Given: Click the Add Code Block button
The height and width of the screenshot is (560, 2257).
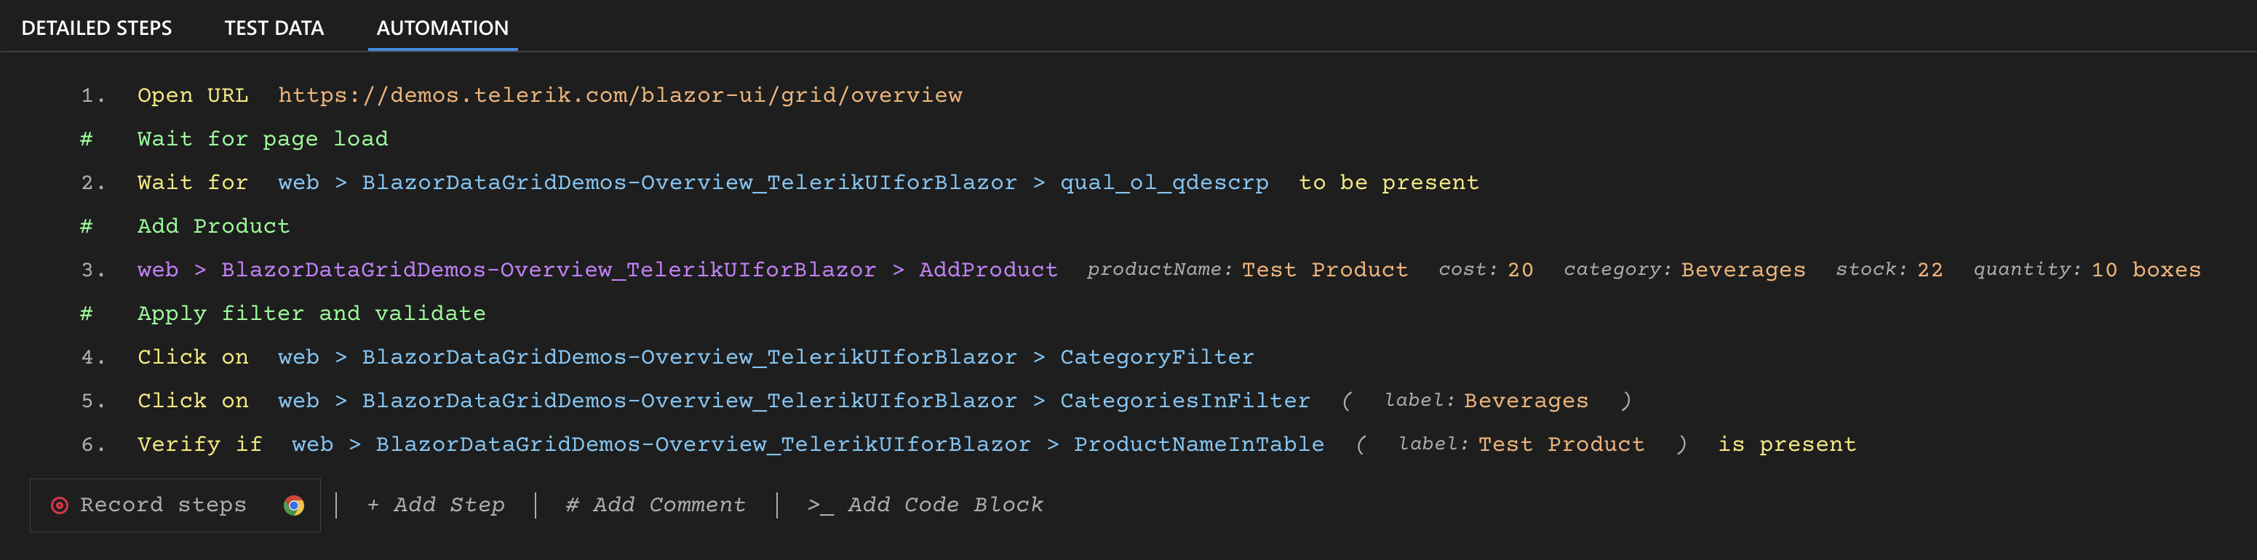Looking at the screenshot, I should [x=926, y=505].
